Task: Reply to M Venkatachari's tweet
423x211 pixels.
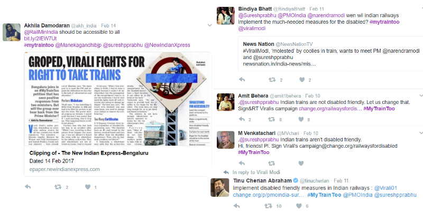Action: pos(242,163)
